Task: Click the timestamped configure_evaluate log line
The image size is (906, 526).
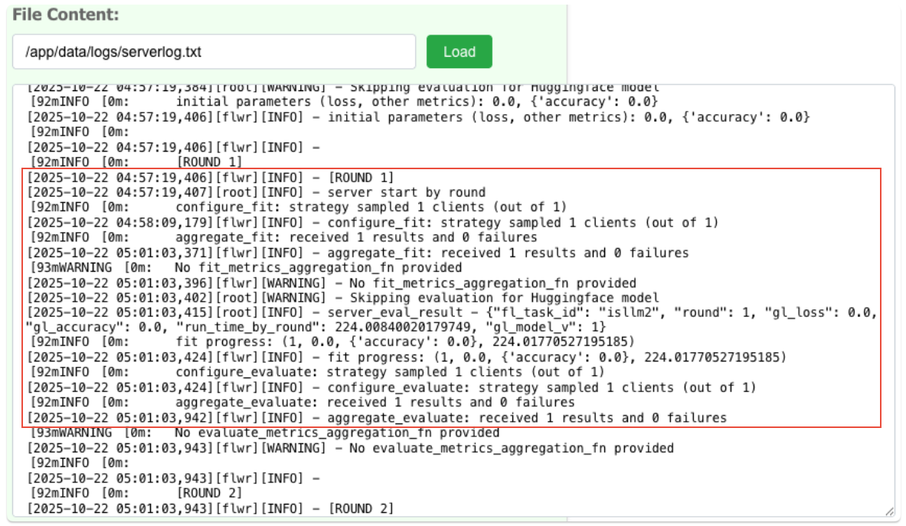Action: (x=391, y=387)
